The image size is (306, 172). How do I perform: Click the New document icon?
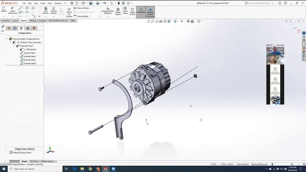pyautogui.click(x=76, y=3)
